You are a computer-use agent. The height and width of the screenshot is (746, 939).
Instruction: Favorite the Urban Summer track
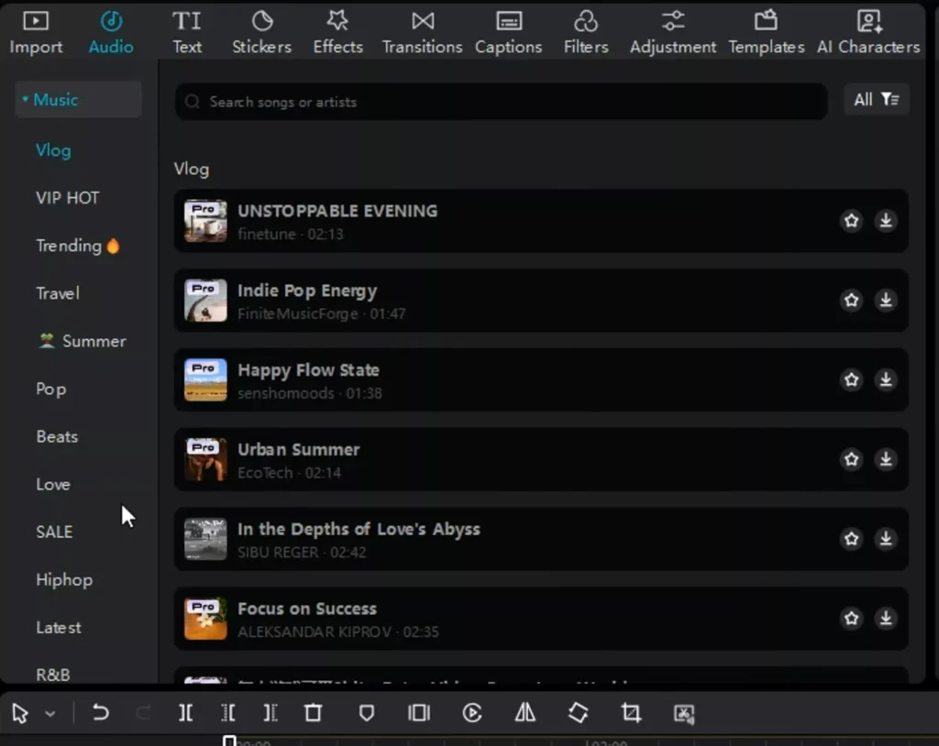tap(851, 459)
